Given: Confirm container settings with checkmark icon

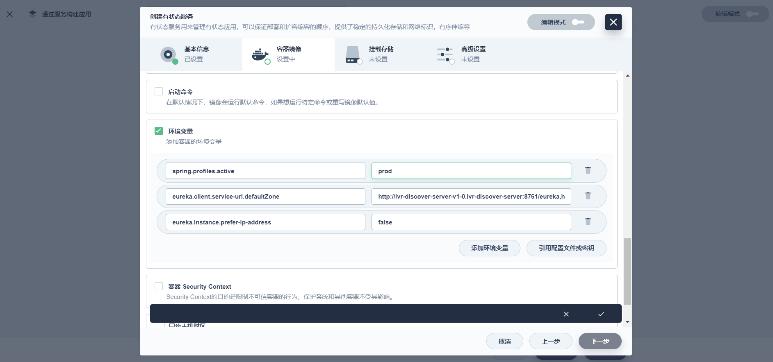Looking at the screenshot, I should 601,314.
